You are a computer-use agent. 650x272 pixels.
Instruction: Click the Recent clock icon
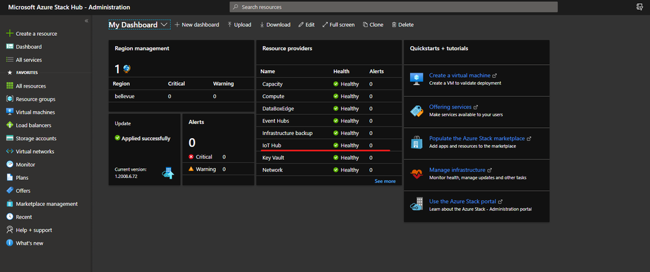[10, 217]
